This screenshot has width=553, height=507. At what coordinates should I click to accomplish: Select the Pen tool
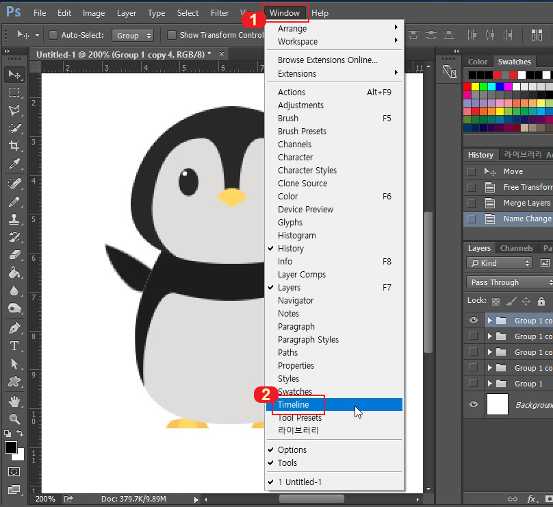tap(14, 328)
